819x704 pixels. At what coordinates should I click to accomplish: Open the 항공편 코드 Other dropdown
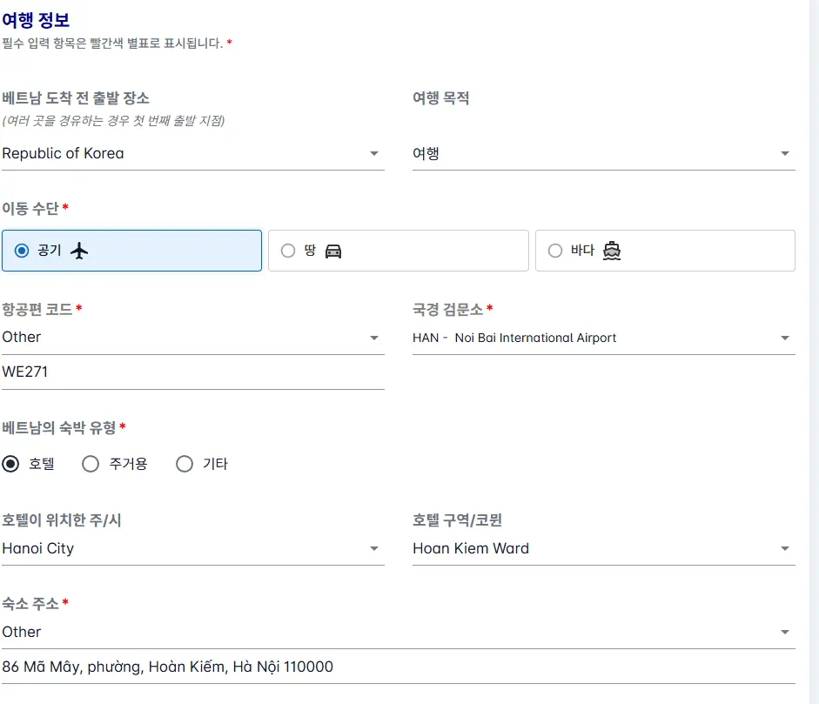[192, 338]
